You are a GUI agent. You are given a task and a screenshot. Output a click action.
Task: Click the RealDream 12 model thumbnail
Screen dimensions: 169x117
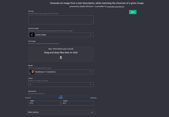[x=32, y=72]
